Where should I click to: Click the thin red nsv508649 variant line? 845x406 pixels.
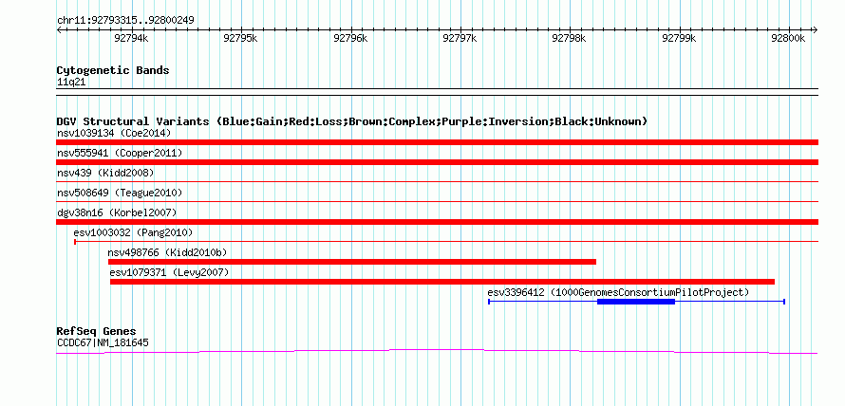pyautogui.click(x=437, y=202)
